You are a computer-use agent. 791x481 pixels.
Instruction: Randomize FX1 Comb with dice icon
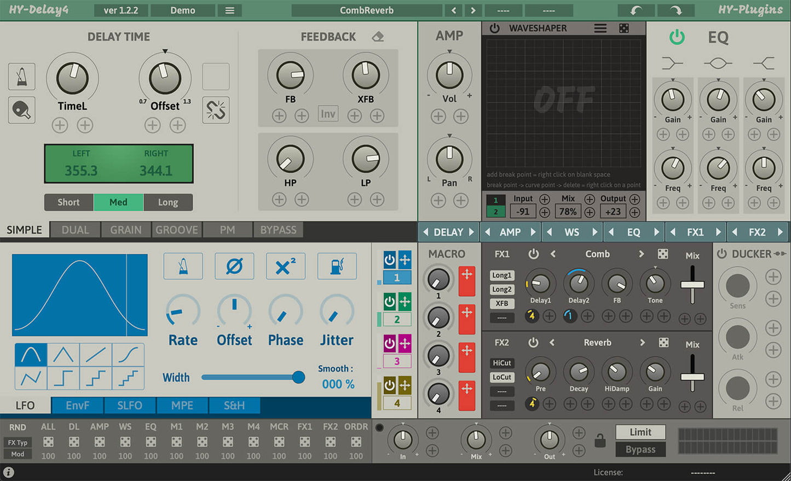tap(663, 254)
